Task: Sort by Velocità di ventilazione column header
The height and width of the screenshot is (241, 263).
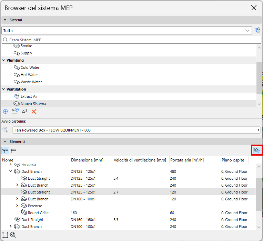Action: click(140, 160)
